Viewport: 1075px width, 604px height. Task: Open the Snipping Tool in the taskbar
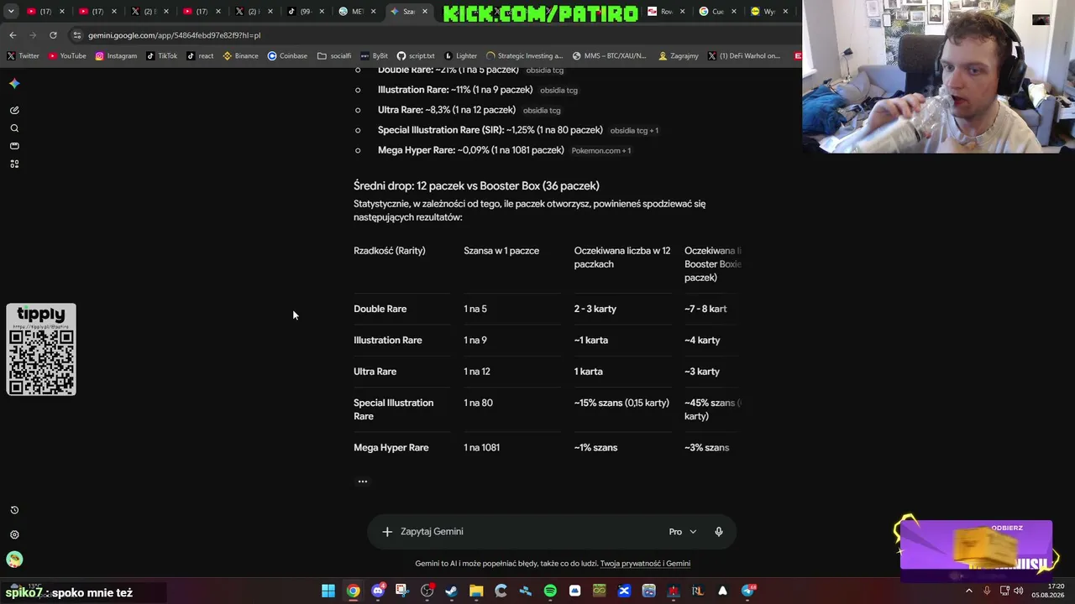pos(402,591)
